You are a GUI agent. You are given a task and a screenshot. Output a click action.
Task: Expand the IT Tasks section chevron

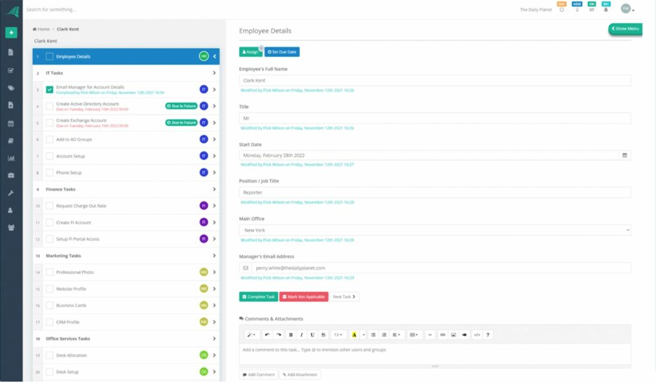[214, 73]
